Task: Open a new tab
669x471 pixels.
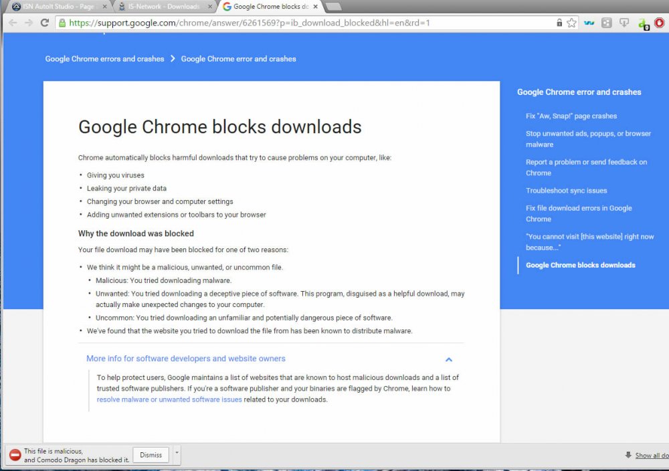Action: (334, 7)
